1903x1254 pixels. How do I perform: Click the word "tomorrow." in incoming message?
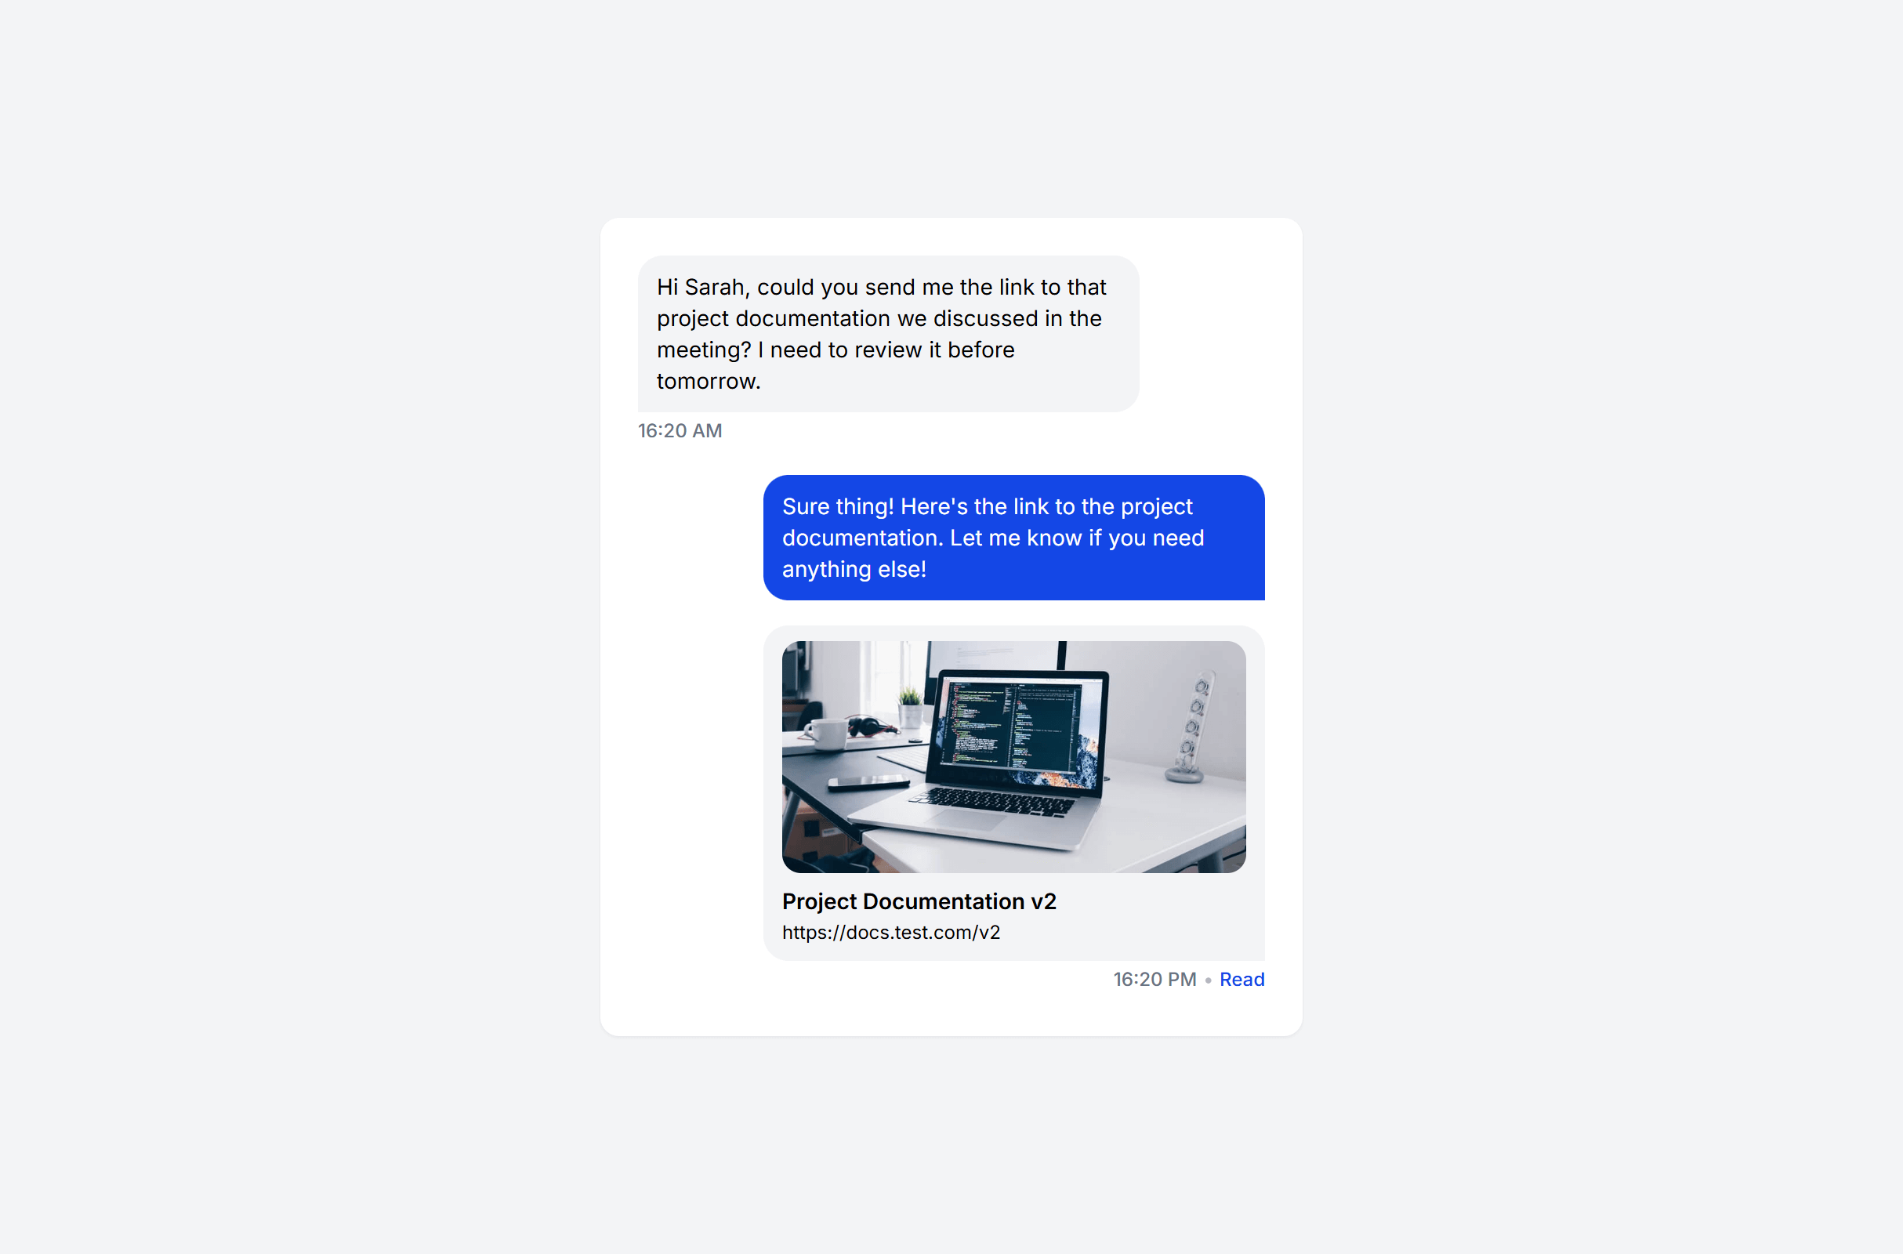point(709,381)
